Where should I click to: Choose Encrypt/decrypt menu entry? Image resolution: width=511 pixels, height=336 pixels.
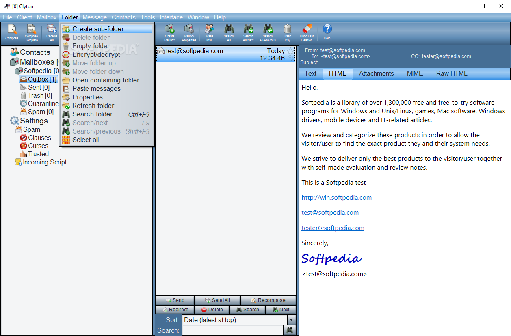coord(107,54)
